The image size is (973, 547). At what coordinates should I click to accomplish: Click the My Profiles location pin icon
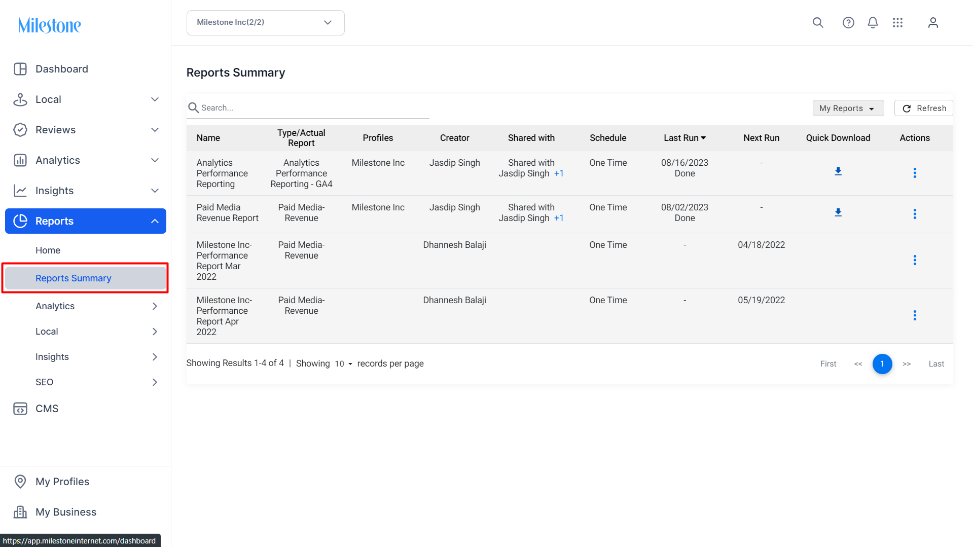tap(20, 482)
